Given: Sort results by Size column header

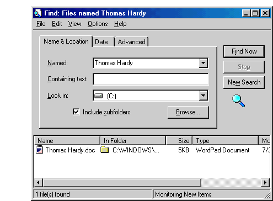Looking at the screenshot, I should click(x=179, y=141).
